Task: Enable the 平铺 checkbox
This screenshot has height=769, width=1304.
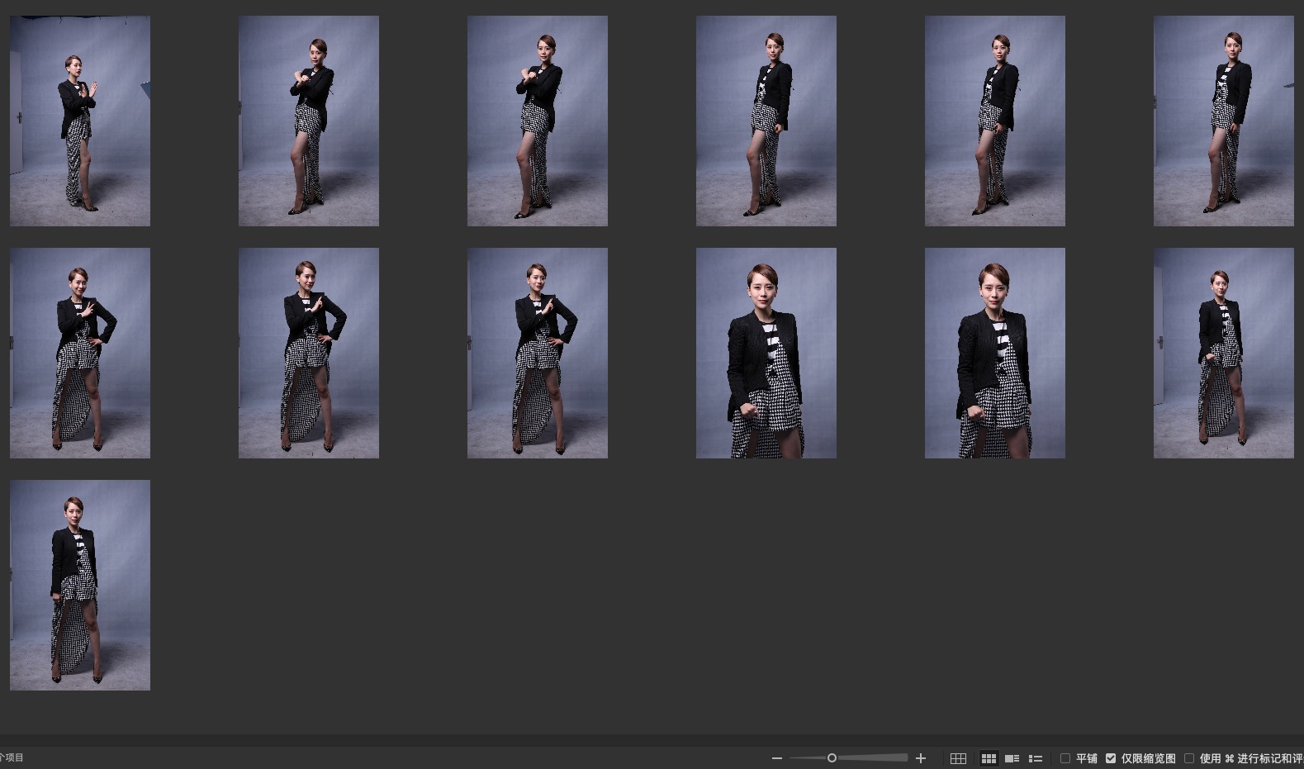Action: point(1065,758)
